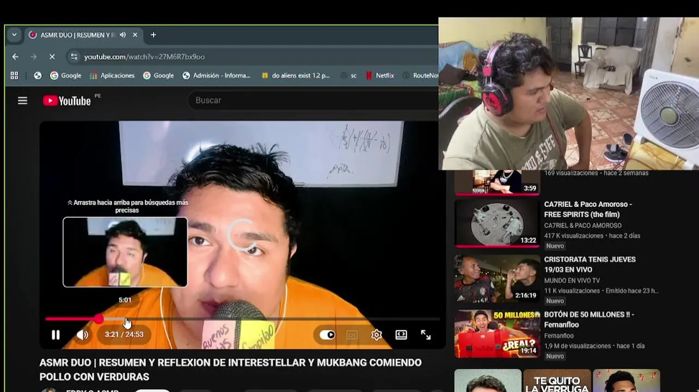This screenshot has width=699, height=392.
Task: Open TE QUITO LA VERRUGA thumbnail
Action: [x=557, y=381]
